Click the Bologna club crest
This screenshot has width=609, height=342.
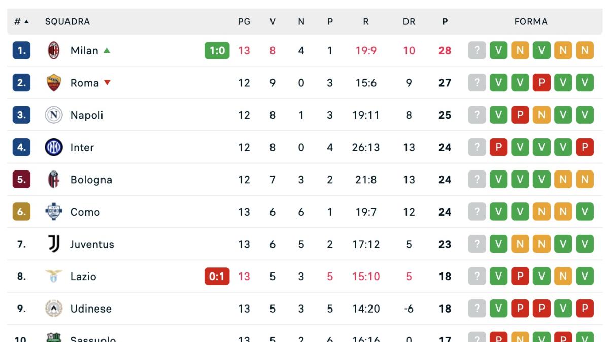click(54, 180)
